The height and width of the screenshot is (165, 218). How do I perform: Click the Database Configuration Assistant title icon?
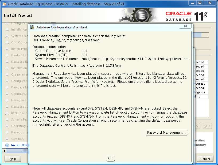click(32, 27)
